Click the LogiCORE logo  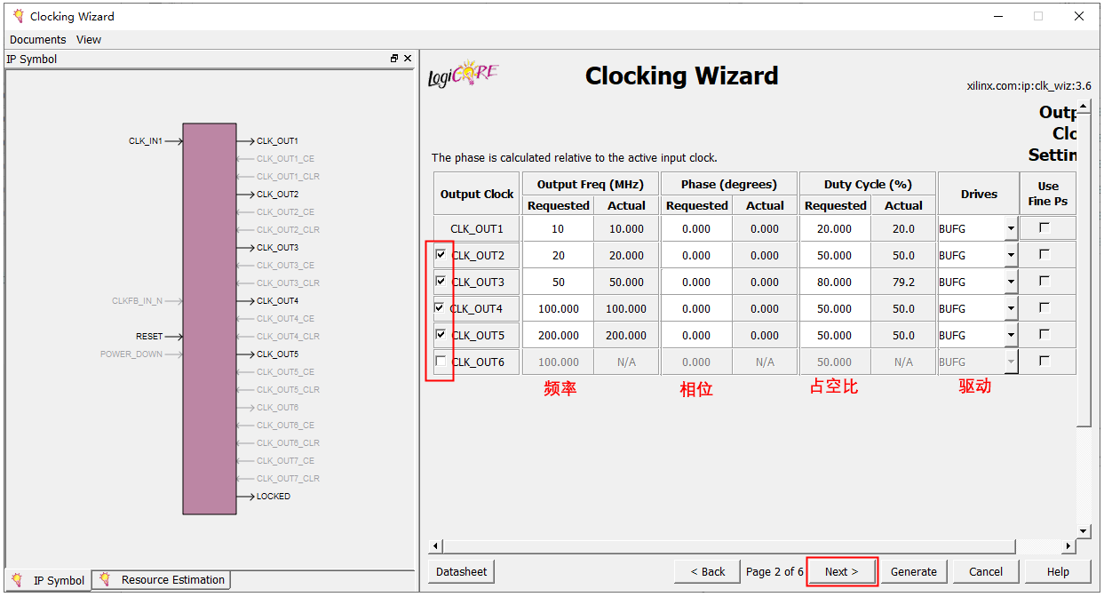tap(463, 76)
